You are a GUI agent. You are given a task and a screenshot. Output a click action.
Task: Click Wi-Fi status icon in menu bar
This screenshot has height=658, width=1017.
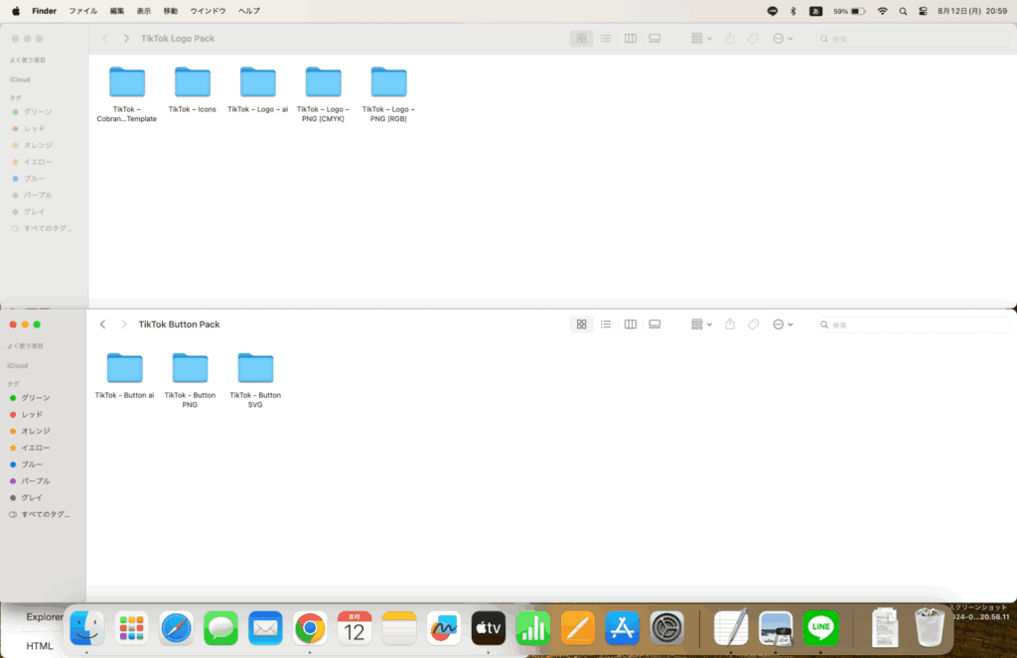882,11
